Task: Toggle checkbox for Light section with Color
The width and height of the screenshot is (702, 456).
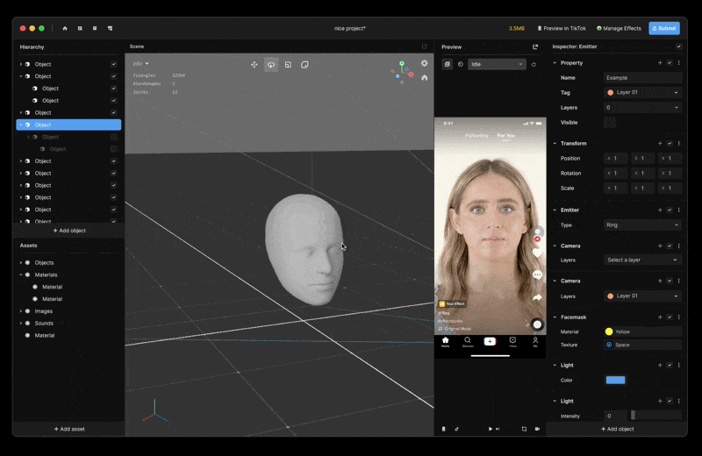Action: point(670,365)
